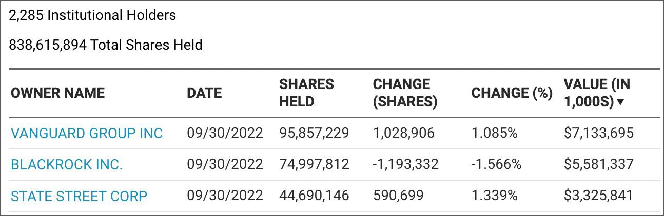This screenshot has height=216, width=664.
Task: Click Vanguard's percent change 1.085%
Action: click(x=494, y=134)
